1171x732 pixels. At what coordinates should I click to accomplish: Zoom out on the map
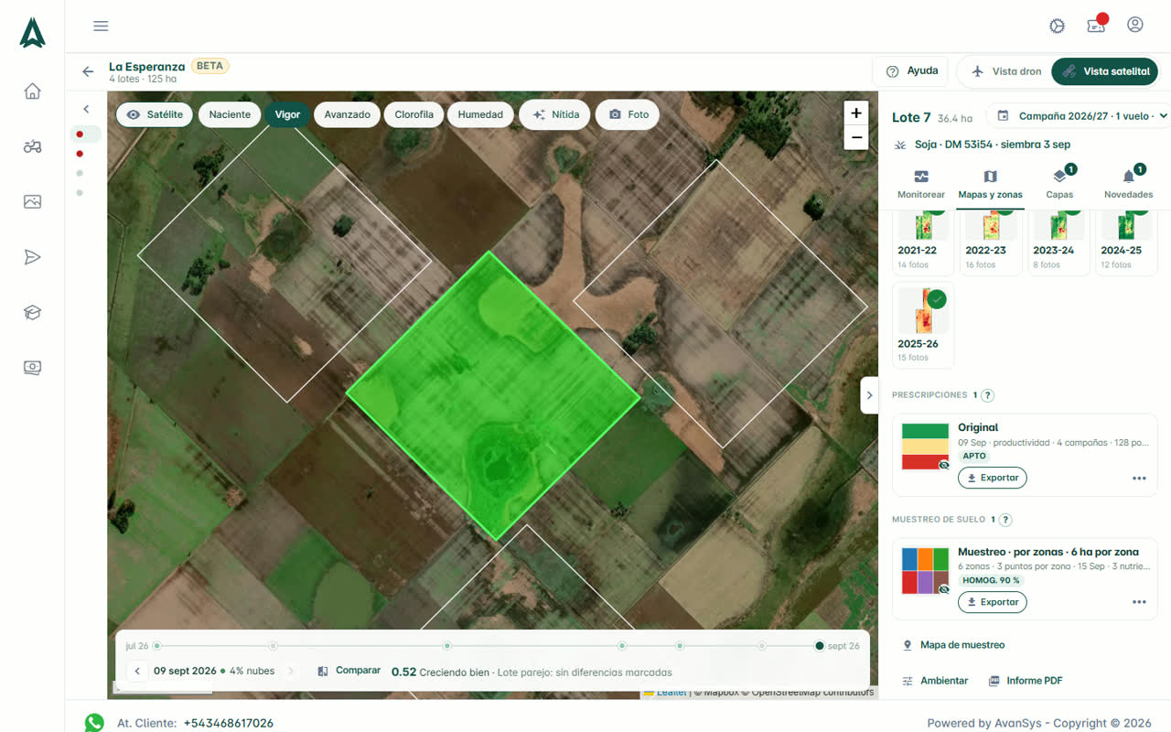[x=856, y=138]
